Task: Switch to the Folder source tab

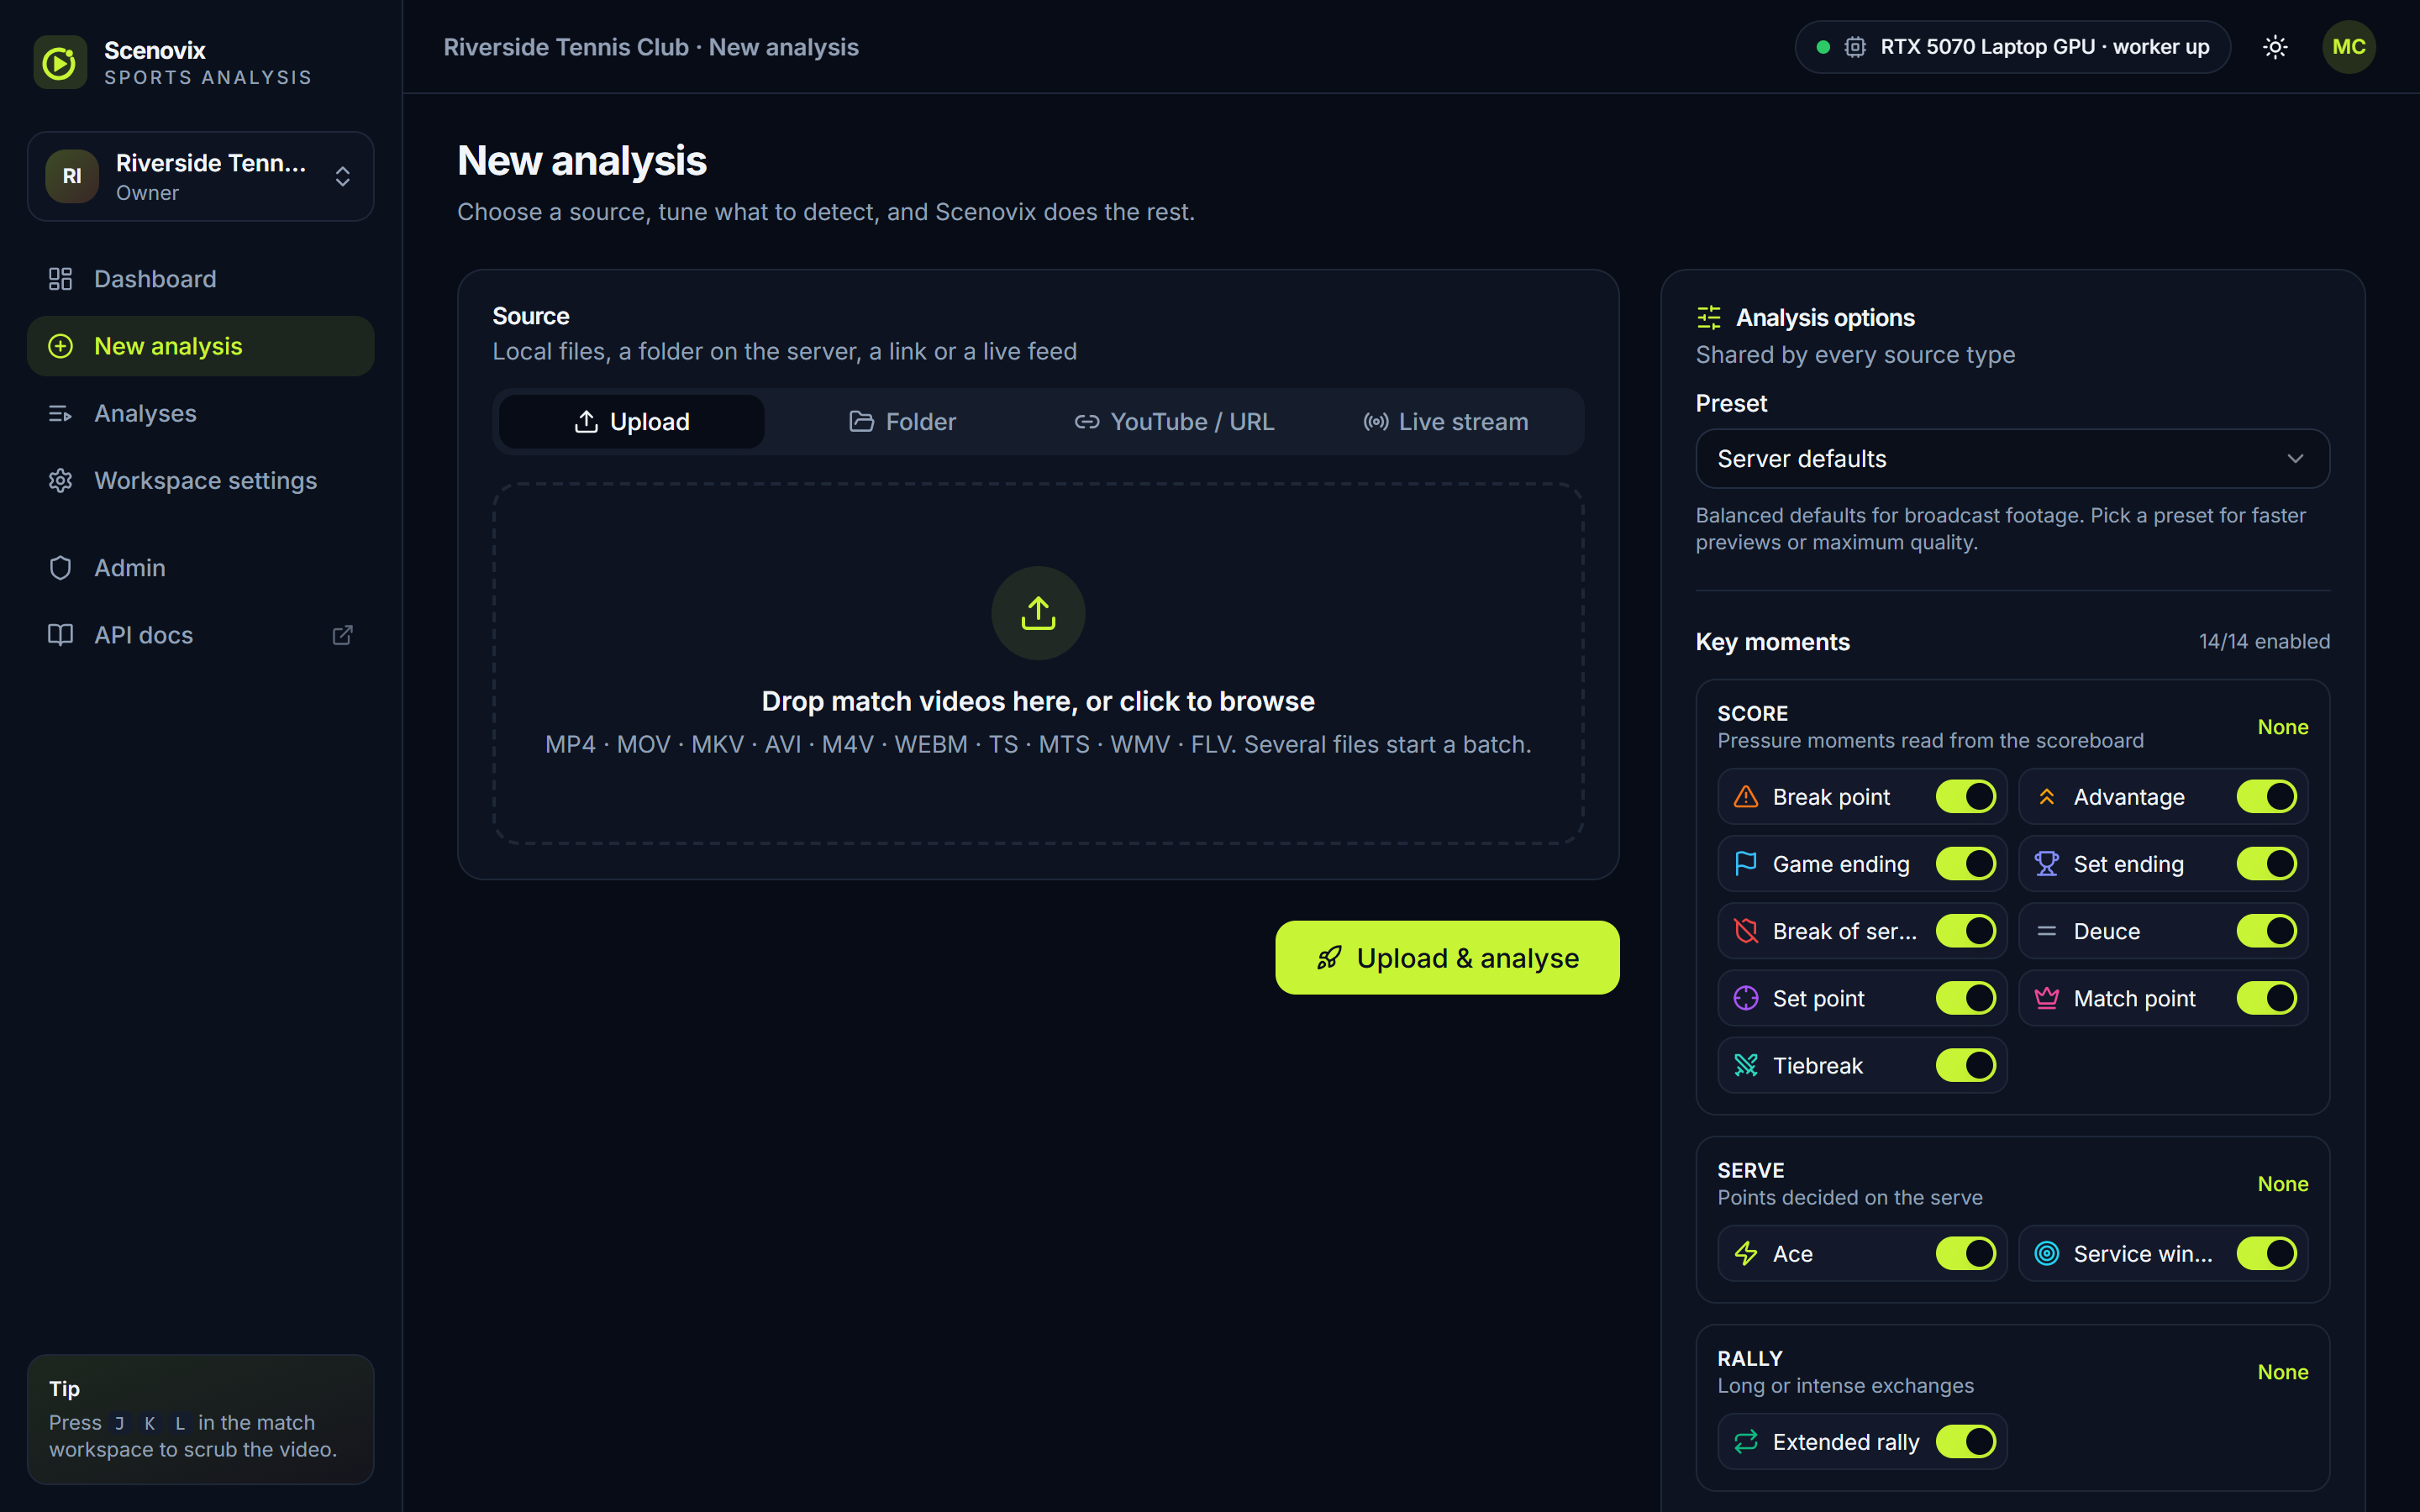Action: 902,422
